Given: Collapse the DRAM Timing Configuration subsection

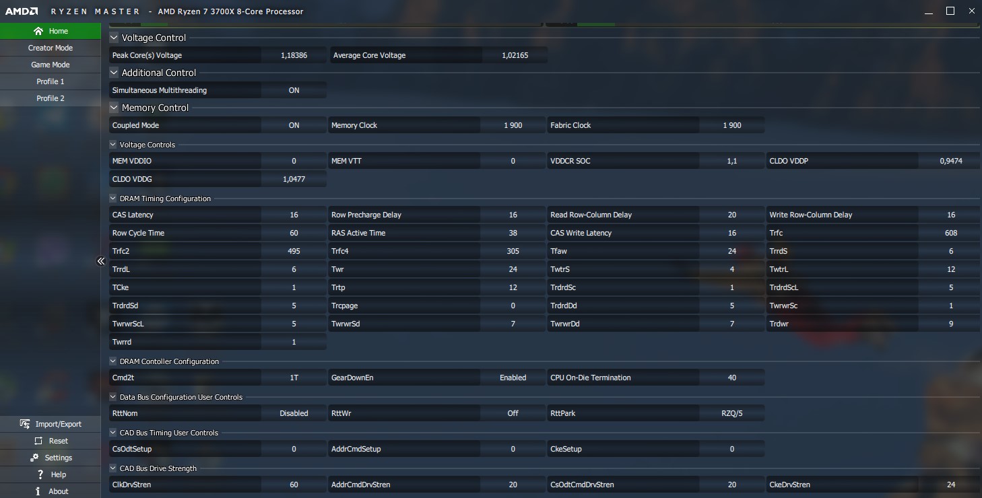Looking at the screenshot, I should coord(113,199).
